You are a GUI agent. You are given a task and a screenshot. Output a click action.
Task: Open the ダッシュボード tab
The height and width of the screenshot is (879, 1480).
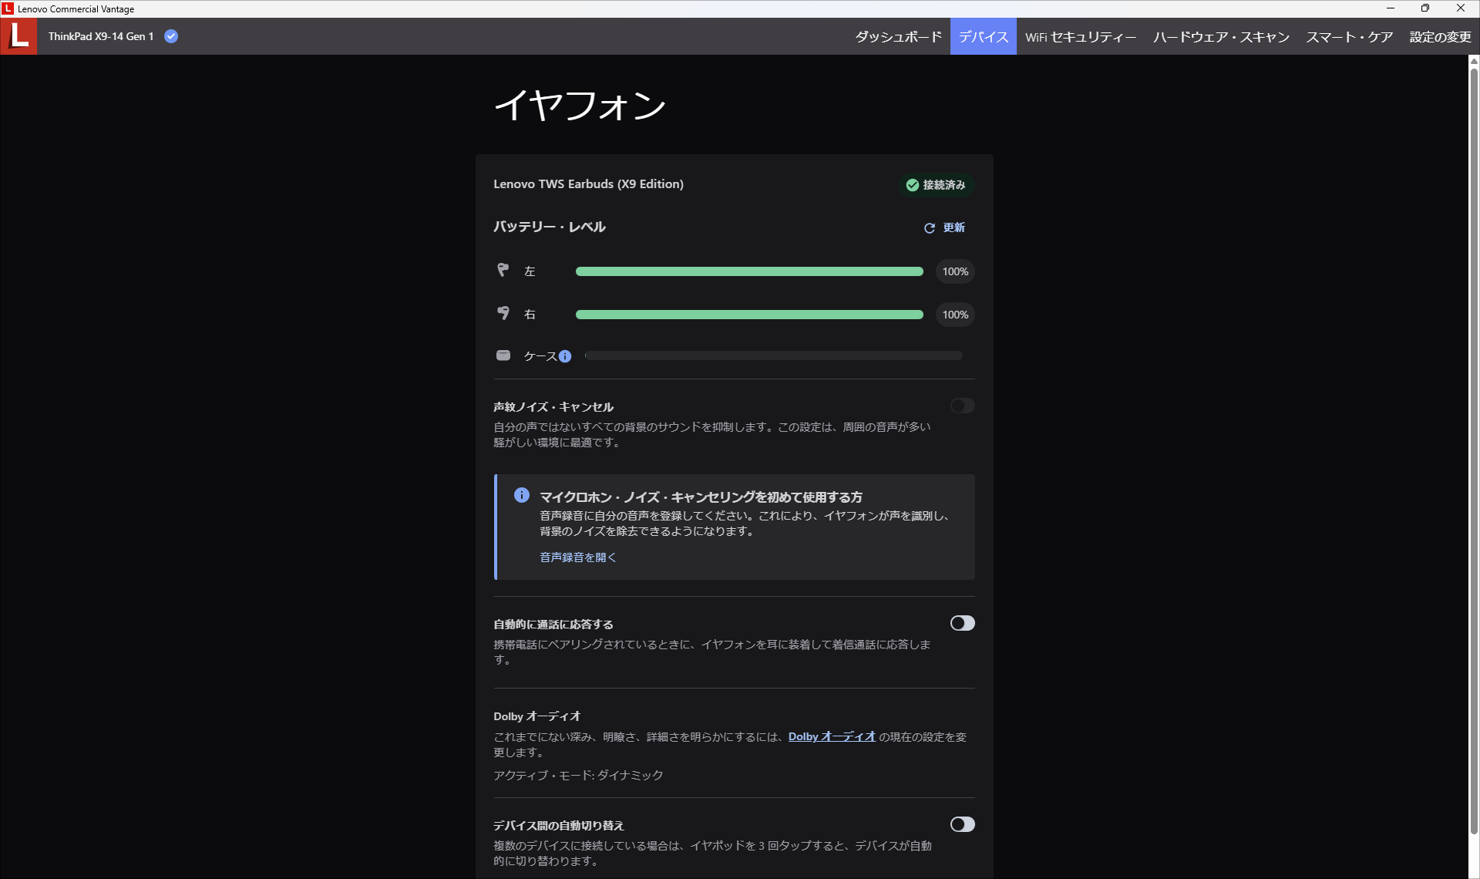coord(898,37)
